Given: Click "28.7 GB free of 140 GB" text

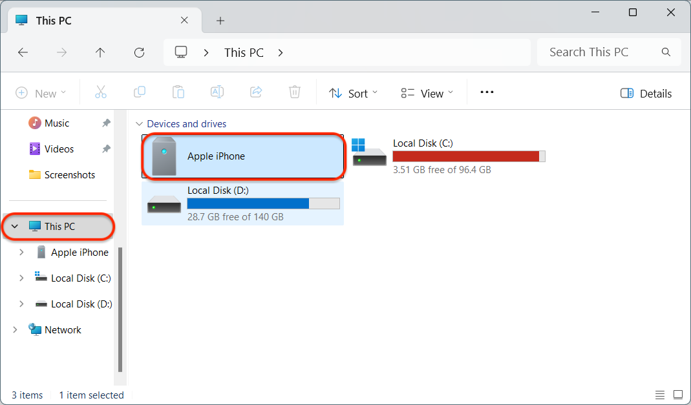Looking at the screenshot, I should 235,217.
